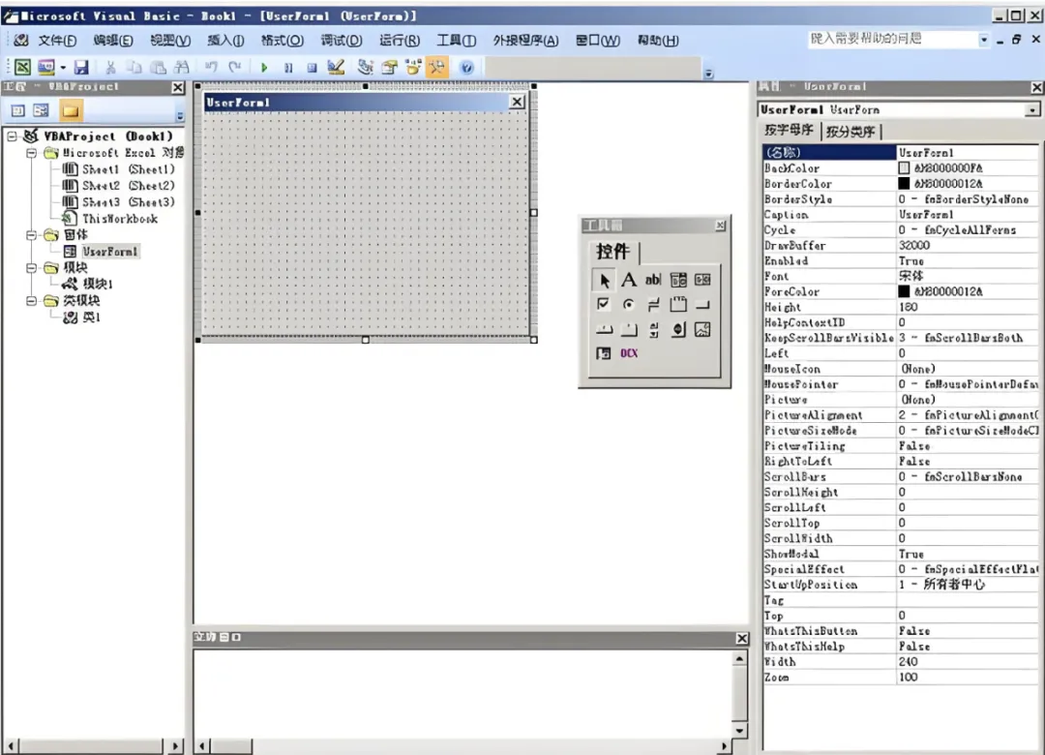
Task: Run the macro with the green play icon
Action: (x=264, y=68)
